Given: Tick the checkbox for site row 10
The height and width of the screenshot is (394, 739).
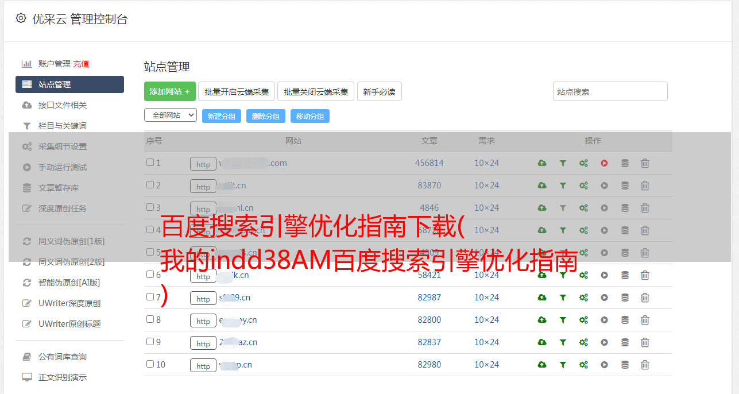Looking at the screenshot, I should (150, 364).
